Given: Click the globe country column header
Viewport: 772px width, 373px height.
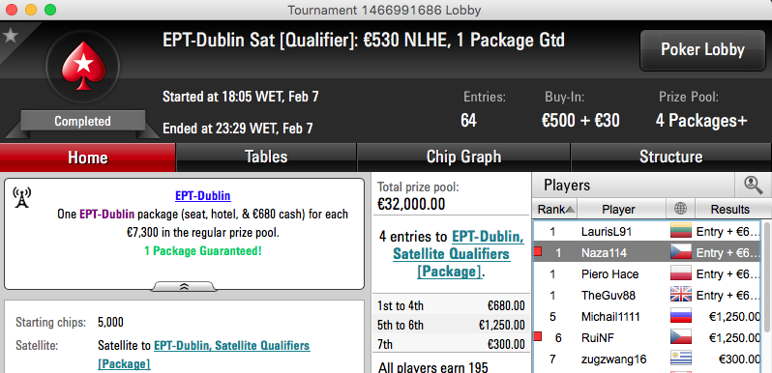Looking at the screenshot, I should 680,209.
